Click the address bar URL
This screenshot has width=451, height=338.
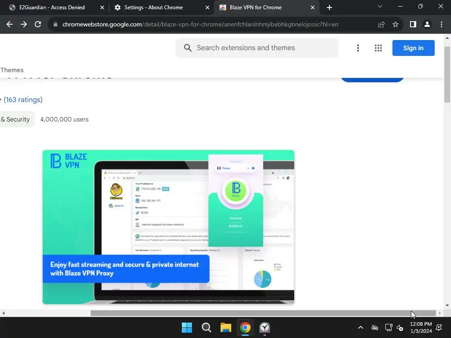click(x=200, y=25)
